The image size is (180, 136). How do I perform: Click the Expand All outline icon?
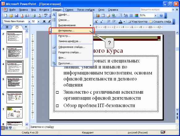(120, 15)
